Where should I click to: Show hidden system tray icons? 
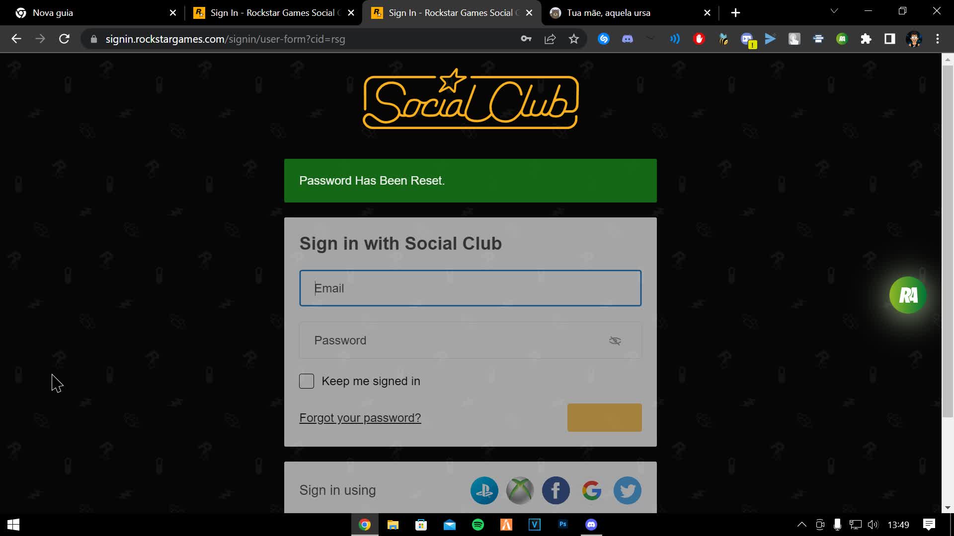coord(802,525)
